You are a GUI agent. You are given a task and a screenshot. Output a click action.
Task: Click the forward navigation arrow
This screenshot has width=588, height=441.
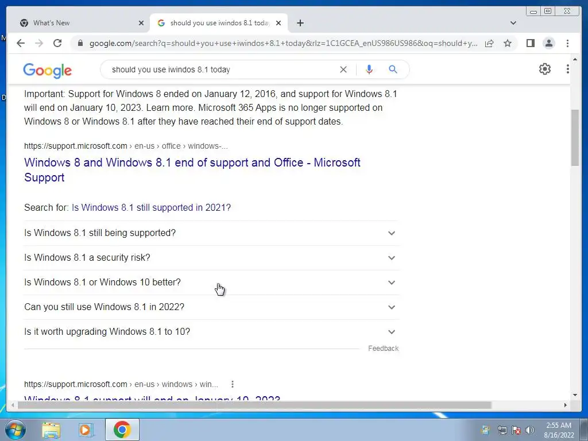coord(39,43)
